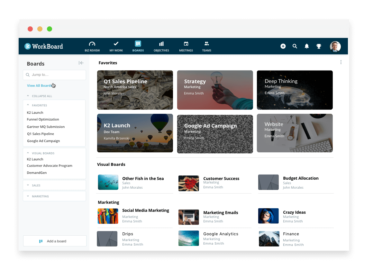Open the three-dot menu near Favorites
Screen dimensions: 373x270
[x=341, y=62]
